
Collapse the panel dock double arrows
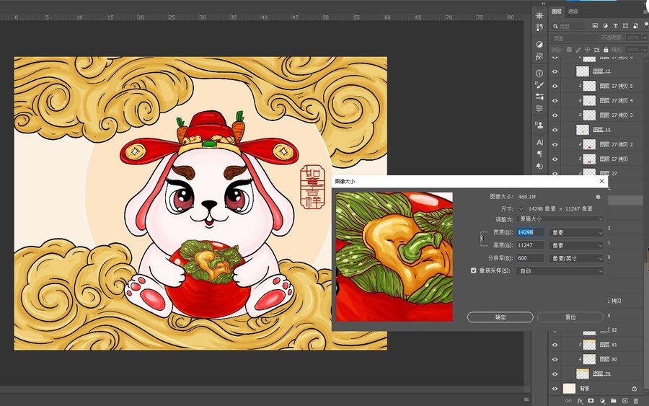click(544, 4)
